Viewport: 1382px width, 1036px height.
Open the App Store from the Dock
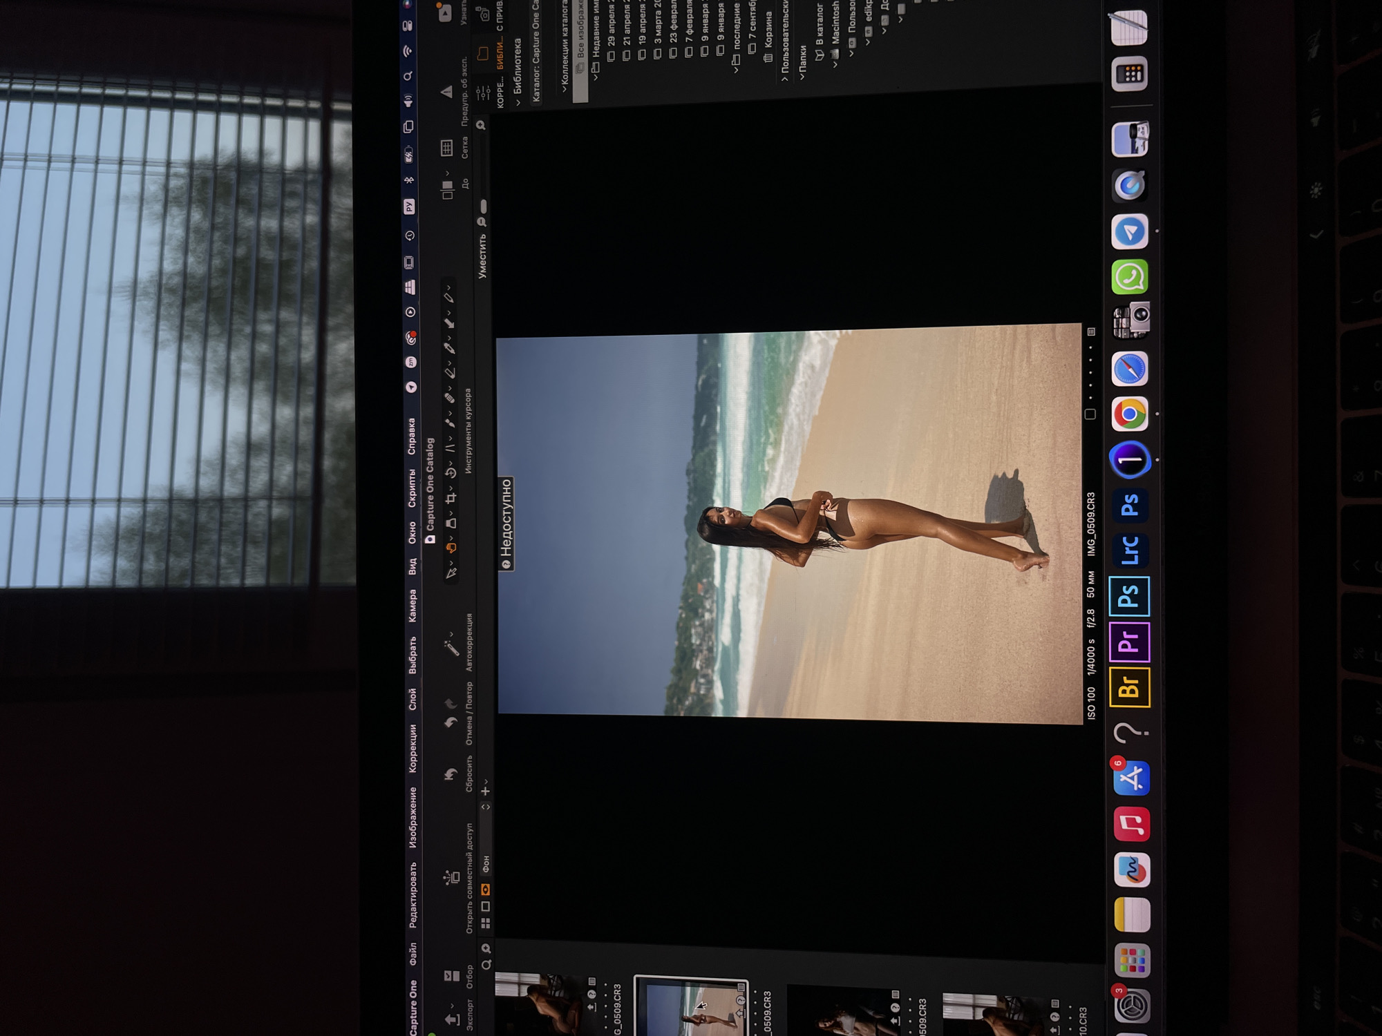(1131, 779)
